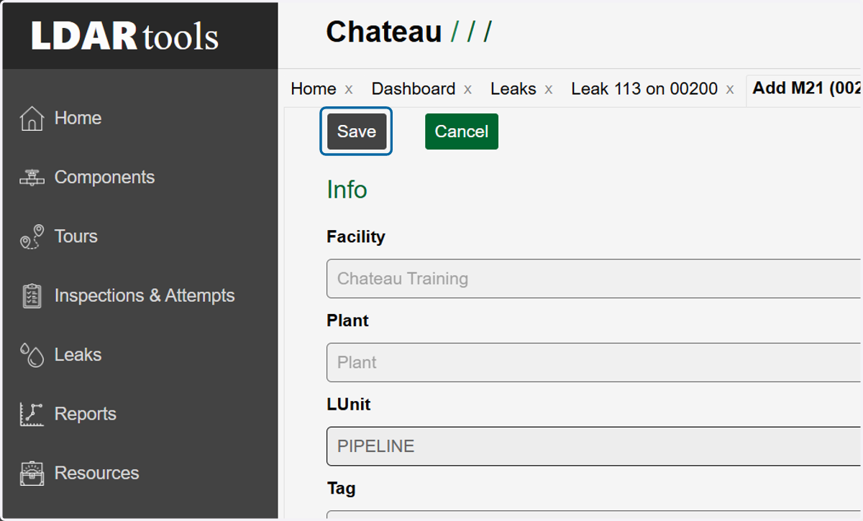Screen dimensions: 863x521
Task: Close the Leaks tab
Action: tap(548, 90)
